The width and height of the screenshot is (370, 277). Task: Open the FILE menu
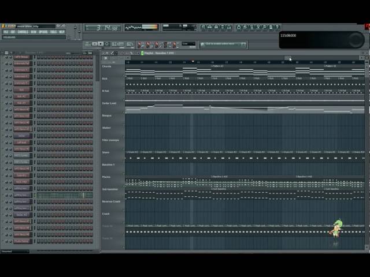[x=6, y=32]
